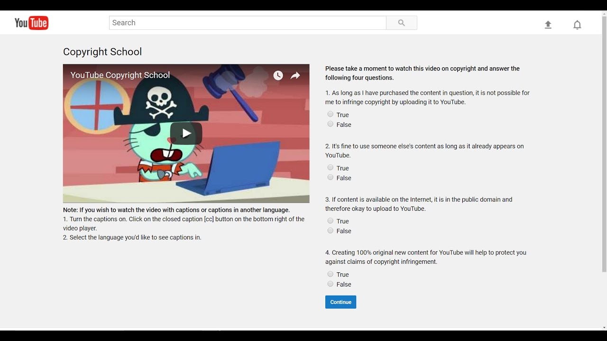This screenshot has width=607, height=341.
Task: Select False for question 1
Action: [x=331, y=124]
